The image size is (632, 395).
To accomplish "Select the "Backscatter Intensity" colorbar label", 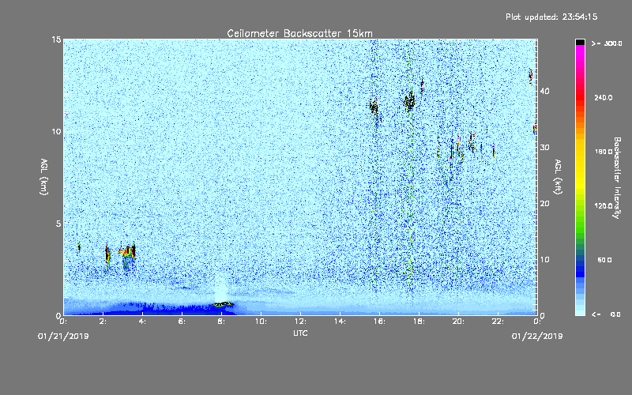I will click(x=617, y=178).
